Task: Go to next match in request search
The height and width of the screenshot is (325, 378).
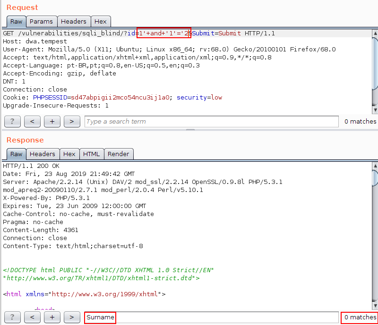Action: pos(72,122)
